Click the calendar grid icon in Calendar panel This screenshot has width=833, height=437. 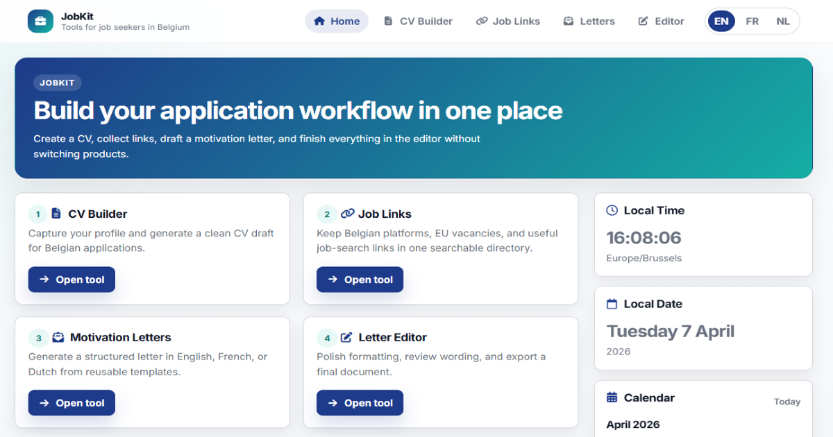click(612, 397)
